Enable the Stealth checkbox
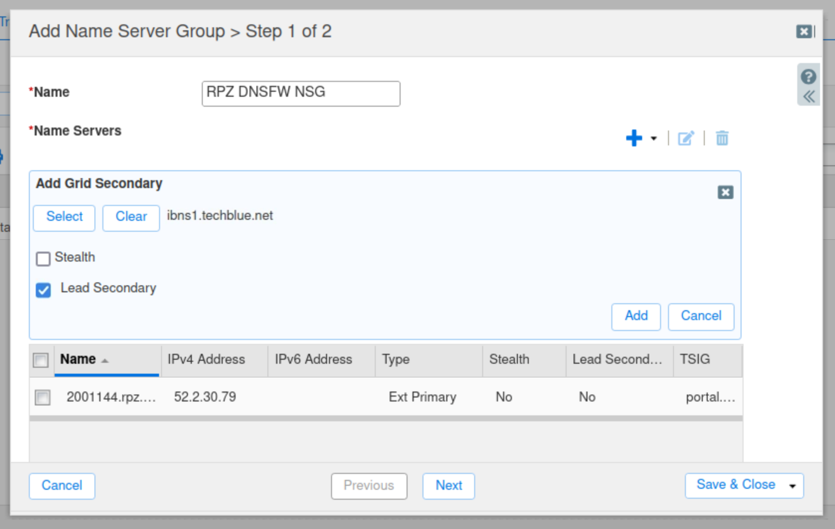Screen dimensions: 835x529 43,259
